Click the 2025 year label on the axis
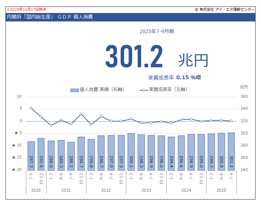261x206 pixels. pos(221,190)
